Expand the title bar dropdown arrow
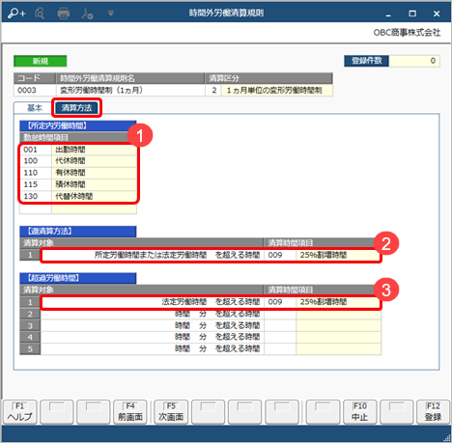 111,14
